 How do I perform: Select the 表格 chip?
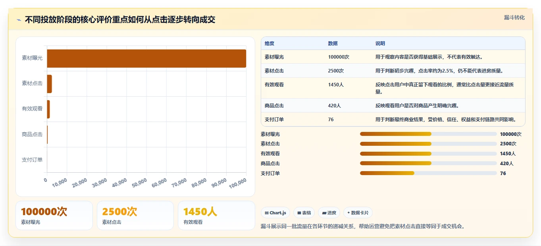pyautogui.click(x=304, y=213)
